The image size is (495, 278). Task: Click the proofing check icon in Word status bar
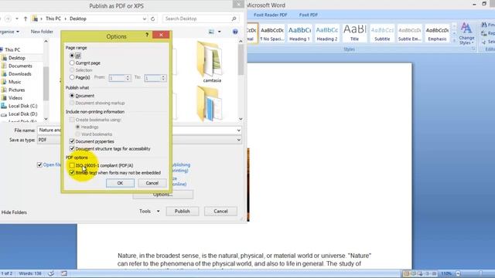[x=51, y=273]
